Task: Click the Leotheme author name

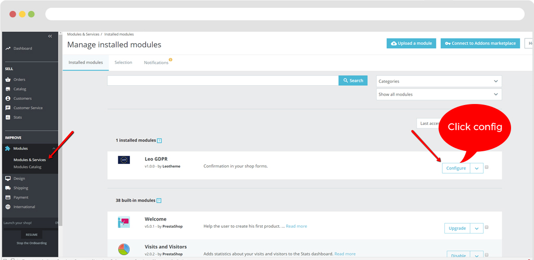Action: coord(172,166)
